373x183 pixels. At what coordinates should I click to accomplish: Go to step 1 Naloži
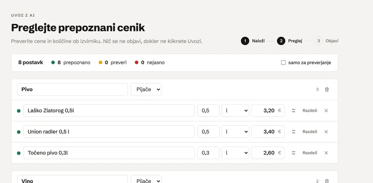tap(252, 41)
